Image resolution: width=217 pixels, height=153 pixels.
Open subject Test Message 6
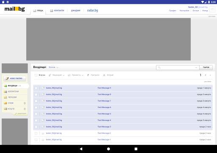(x=104, y=108)
